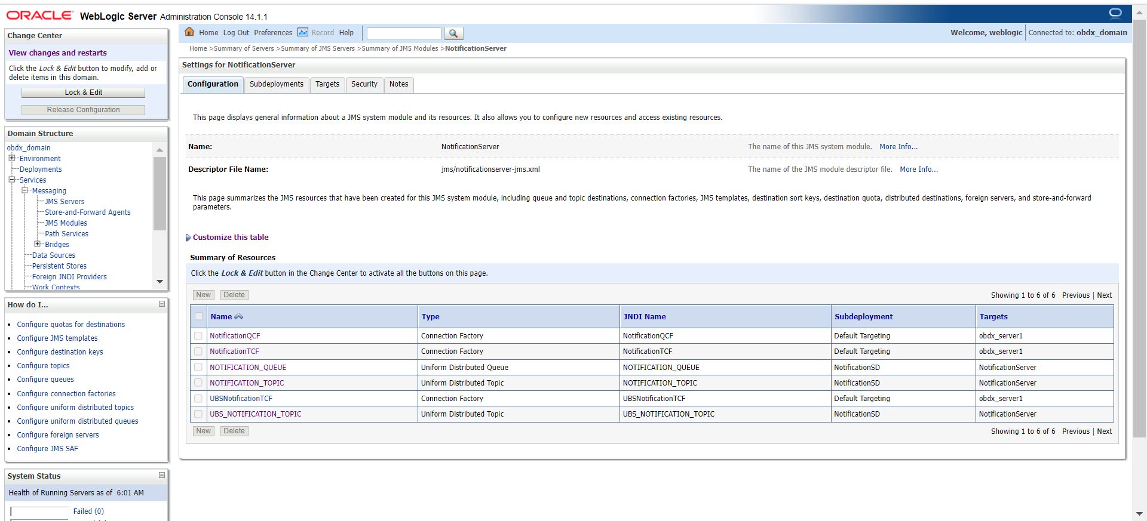Click the top Delete button
Viewport: 1147px width, 521px height.
(234, 295)
